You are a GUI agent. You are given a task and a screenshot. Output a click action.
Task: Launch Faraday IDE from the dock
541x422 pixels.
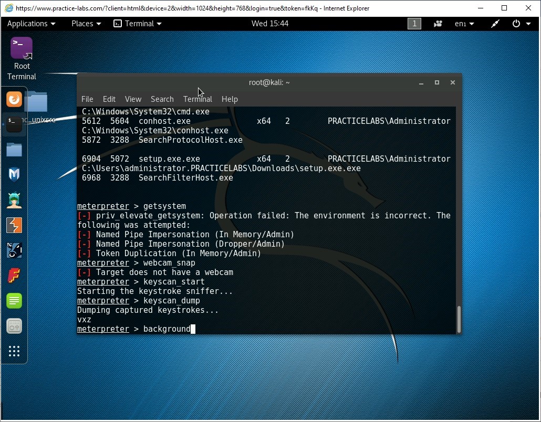[x=14, y=276]
